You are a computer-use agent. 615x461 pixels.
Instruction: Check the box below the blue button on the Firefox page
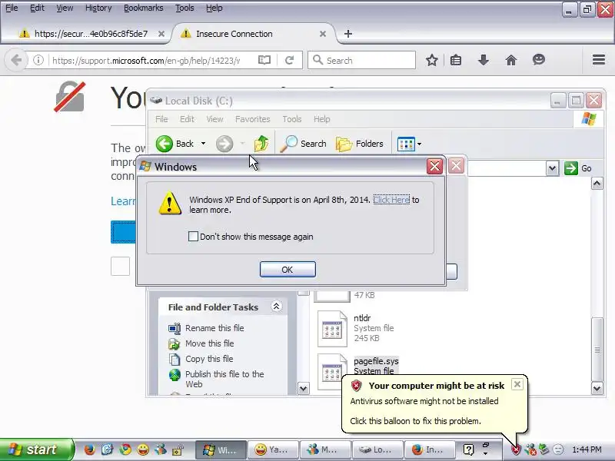120,267
